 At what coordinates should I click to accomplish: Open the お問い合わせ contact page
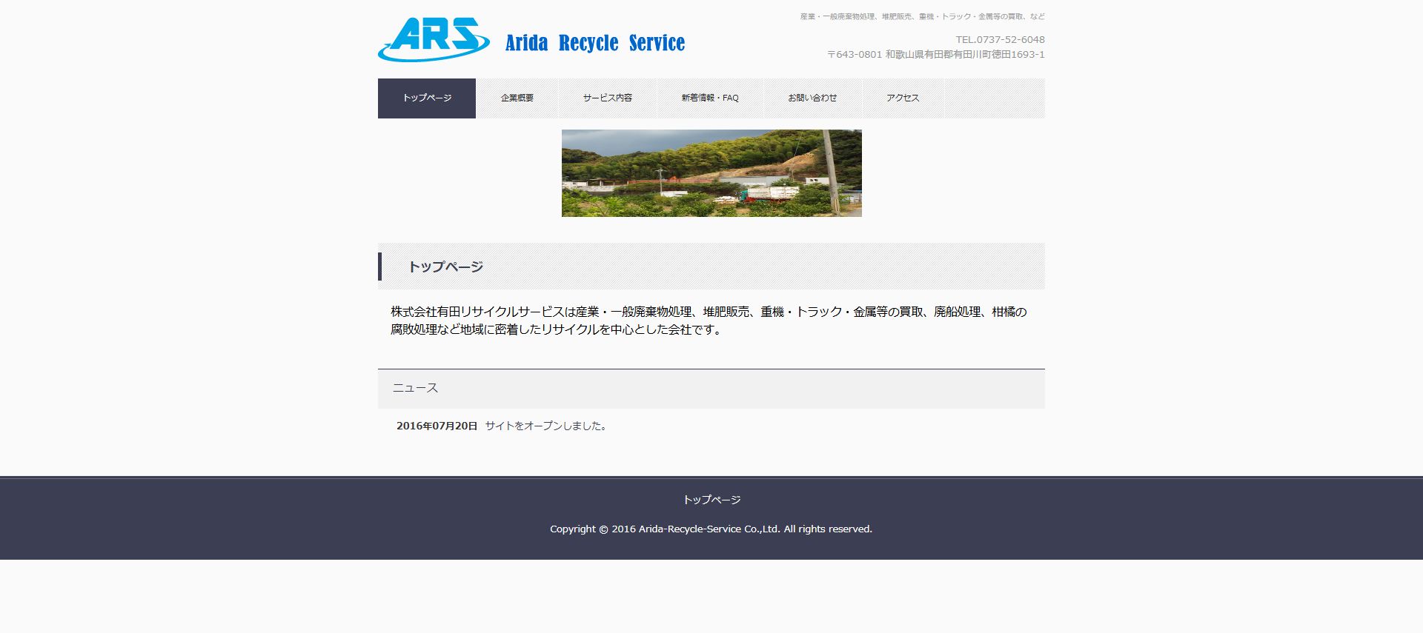812,98
